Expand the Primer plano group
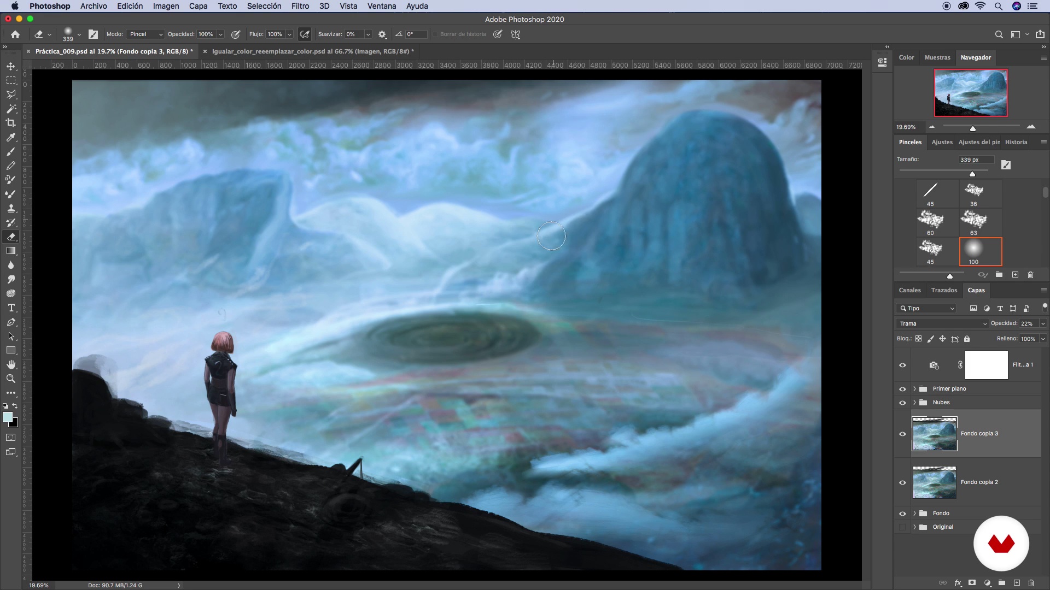This screenshot has width=1050, height=590. [914, 389]
